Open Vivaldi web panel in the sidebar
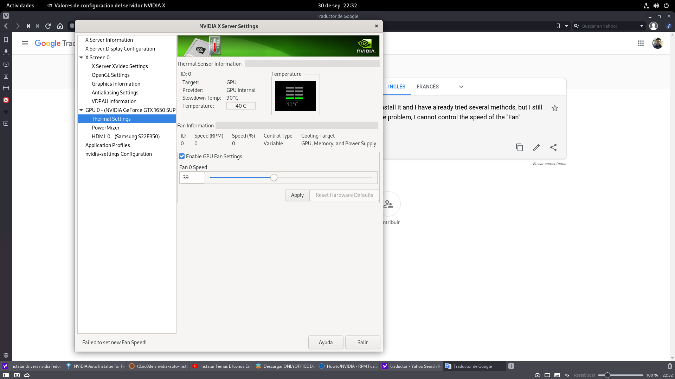Image resolution: width=675 pixels, height=379 pixels. point(6,100)
